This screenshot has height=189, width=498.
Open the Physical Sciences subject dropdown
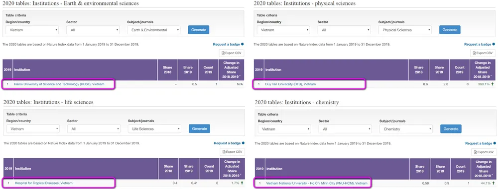click(x=405, y=30)
